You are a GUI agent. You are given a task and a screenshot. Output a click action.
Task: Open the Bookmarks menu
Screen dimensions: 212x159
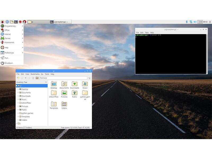(x=35, y=74)
